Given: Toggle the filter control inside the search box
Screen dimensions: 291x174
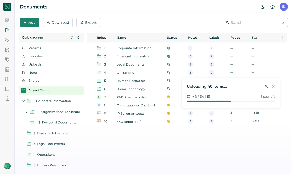Looking at the screenshot, I should click(x=283, y=22).
